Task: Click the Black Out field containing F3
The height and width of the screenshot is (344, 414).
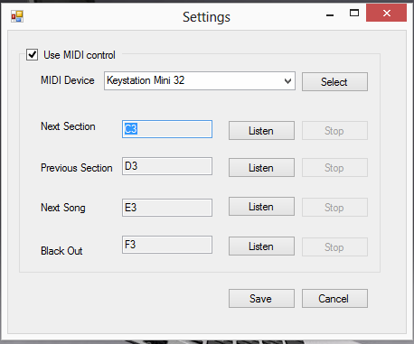Action: [167, 245]
